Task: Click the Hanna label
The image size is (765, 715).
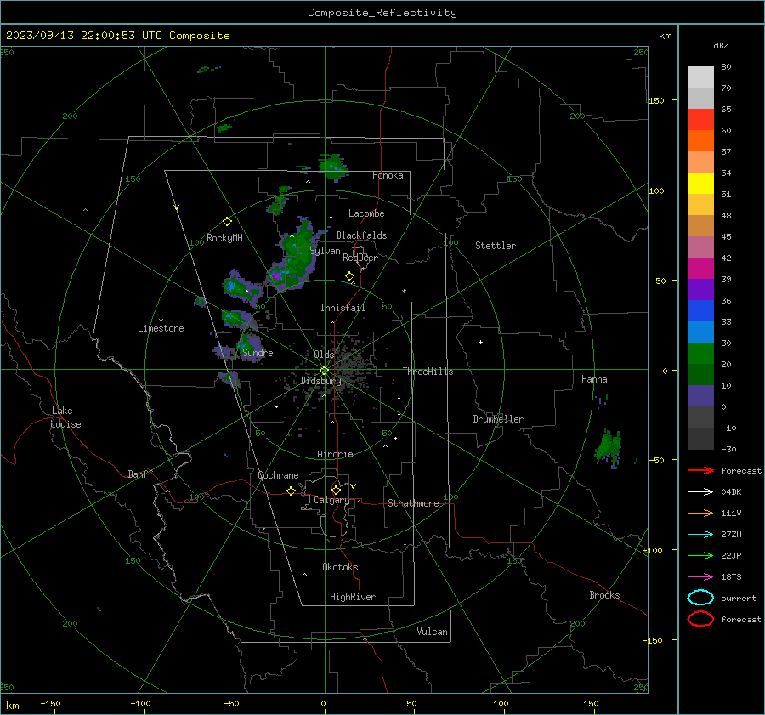Action: pyautogui.click(x=594, y=379)
